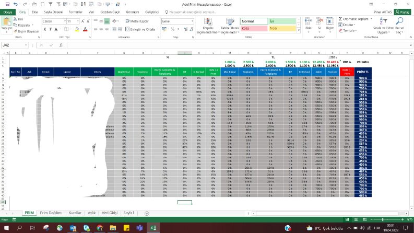Adjust the zoom slider in status bar
Image resolution: width=414 pixels, height=233 pixels.
pyautogui.click(x=383, y=219)
